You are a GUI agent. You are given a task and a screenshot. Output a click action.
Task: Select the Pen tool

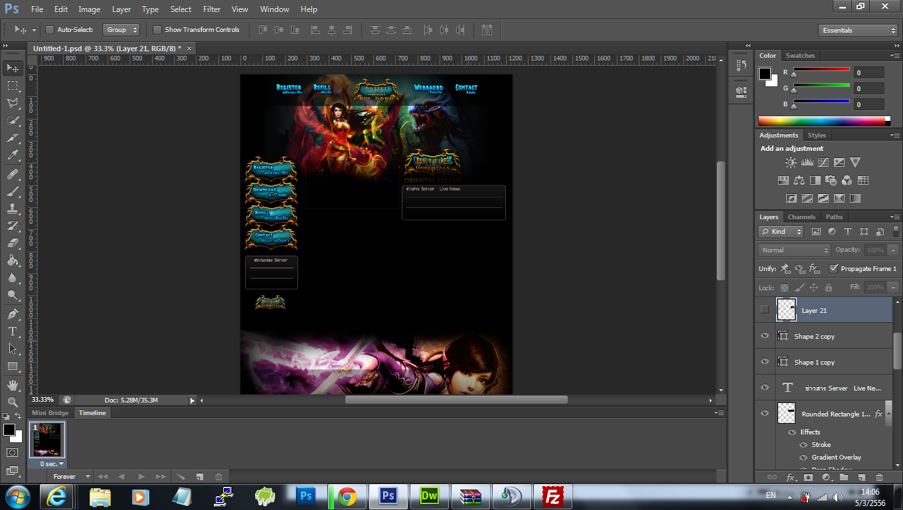pos(12,313)
